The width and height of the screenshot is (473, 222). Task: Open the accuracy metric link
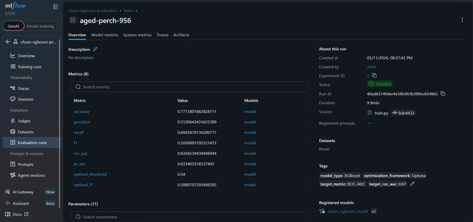pos(82,111)
